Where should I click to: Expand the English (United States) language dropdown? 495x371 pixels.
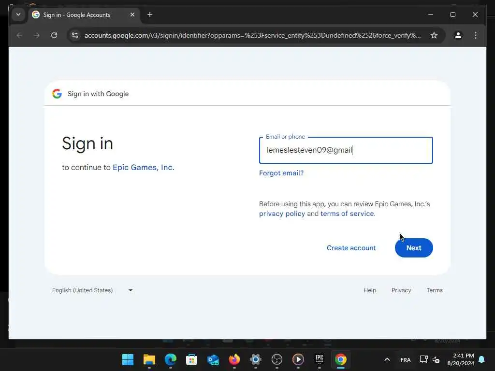(92, 290)
